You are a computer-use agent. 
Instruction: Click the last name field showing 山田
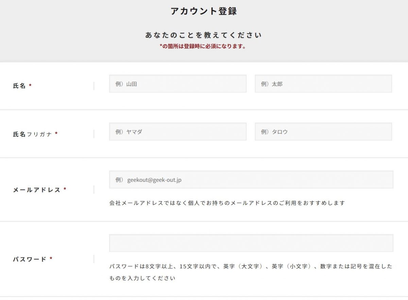[177, 84]
